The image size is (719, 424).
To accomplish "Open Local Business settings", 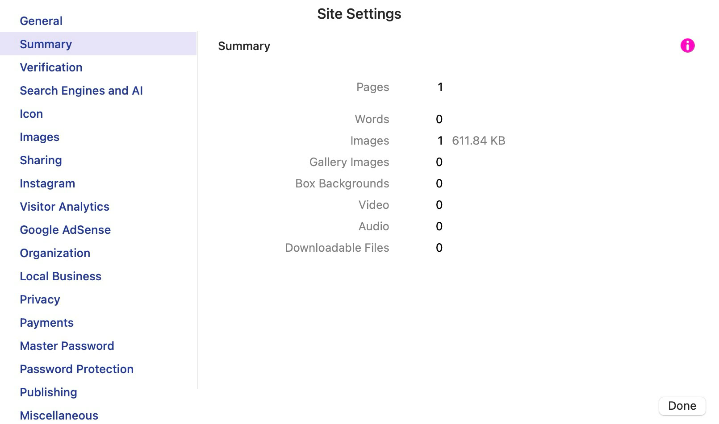I will point(60,276).
